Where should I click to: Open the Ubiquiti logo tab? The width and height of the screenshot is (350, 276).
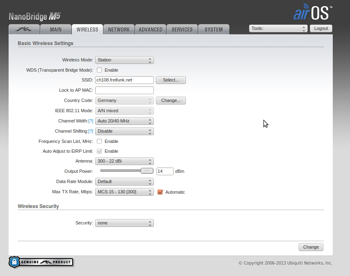[24, 29]
